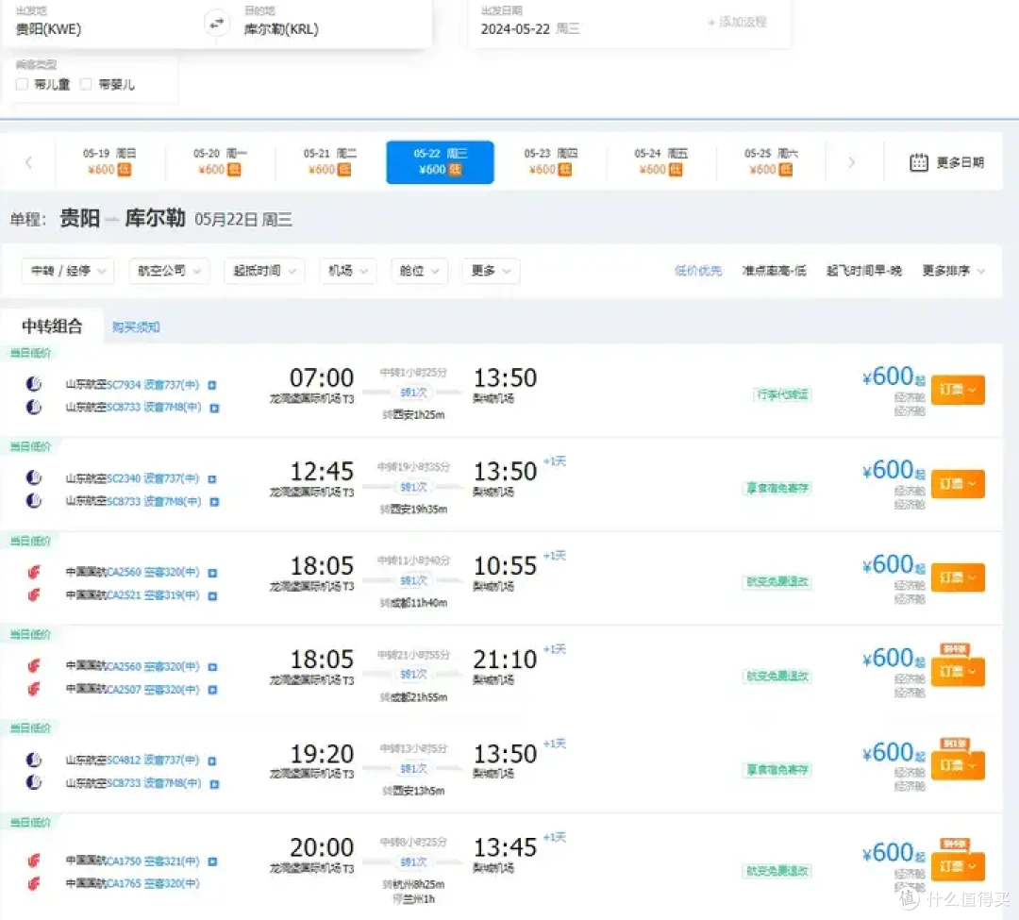Sort by 准点率高-低
This screenshot has width=1019, height=920.
(x=774, y=271)
